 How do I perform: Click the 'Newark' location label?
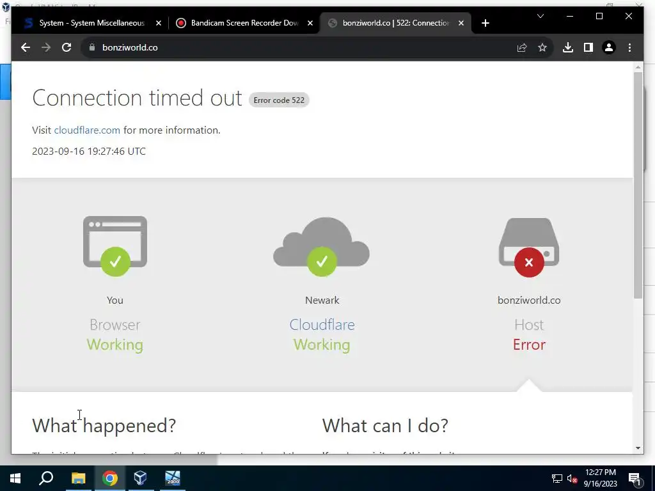[322, 300]
